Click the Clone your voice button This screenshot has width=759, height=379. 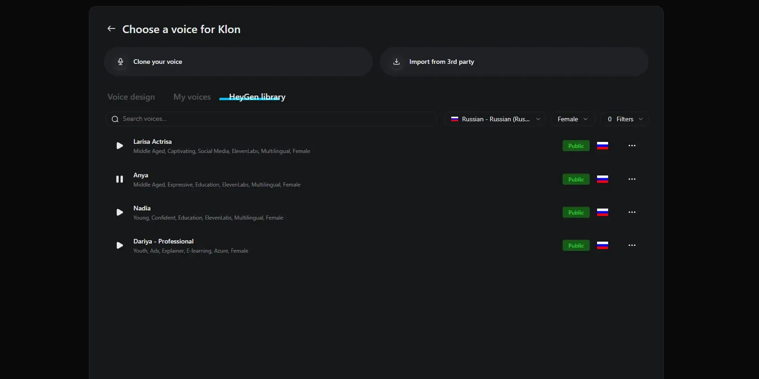coord(238,62)
